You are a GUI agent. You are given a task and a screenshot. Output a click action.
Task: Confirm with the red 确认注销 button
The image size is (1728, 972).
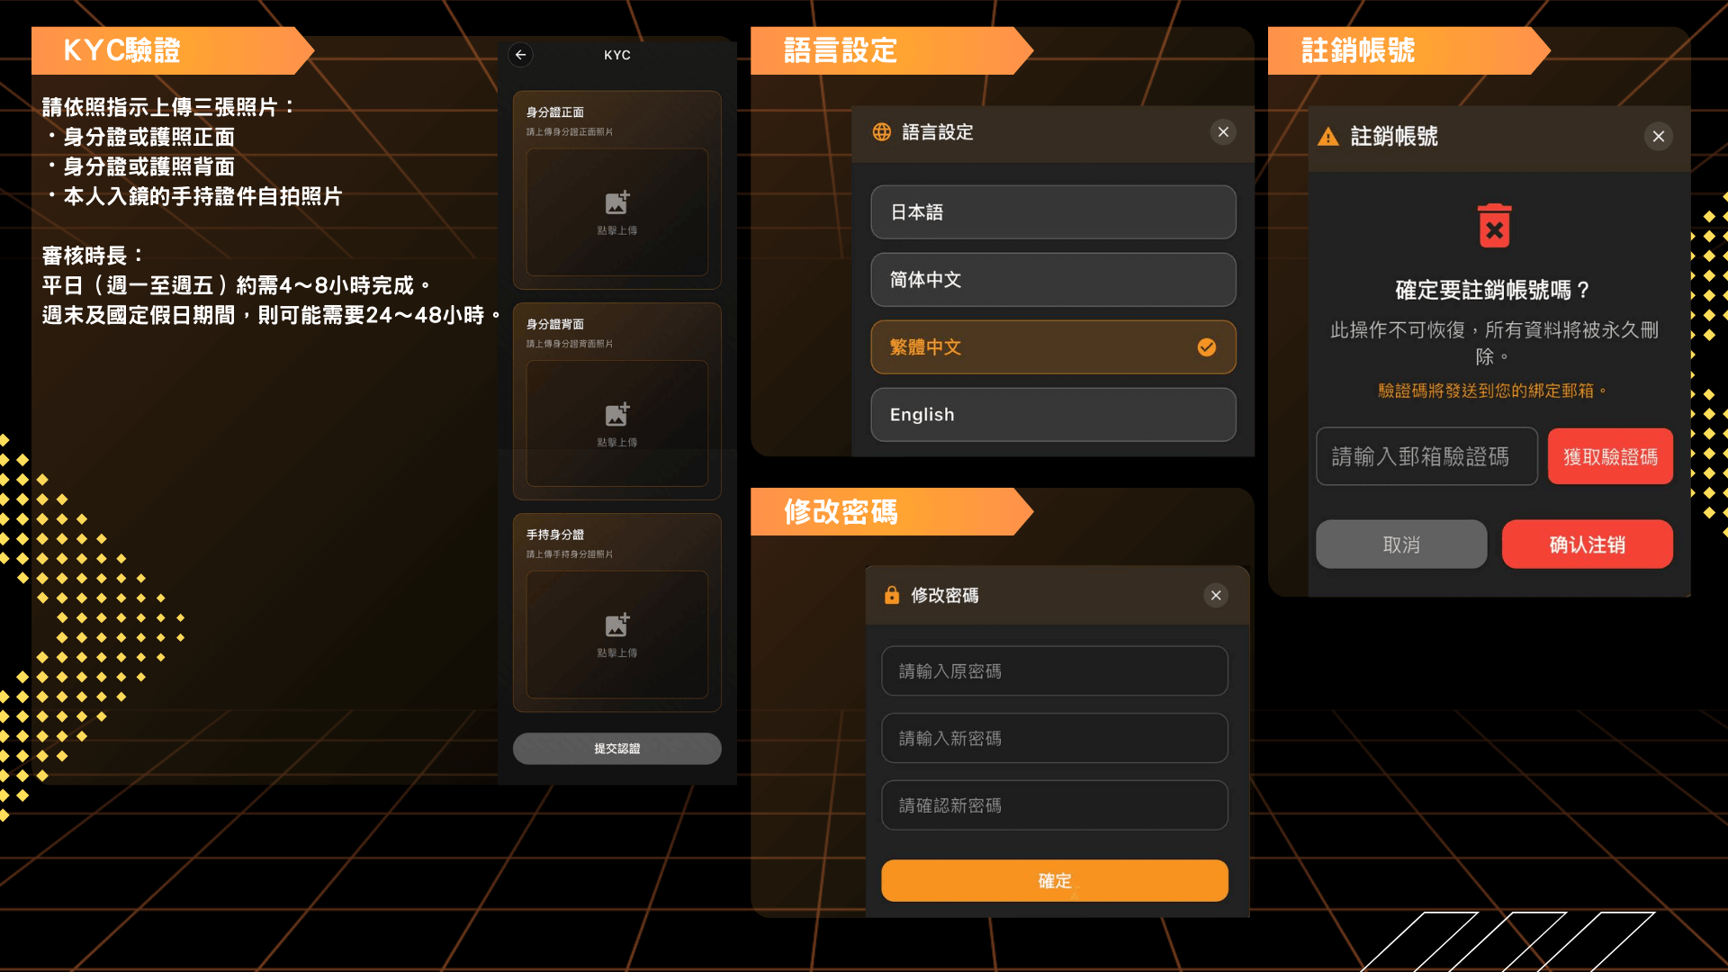click(x=1588, y=544)
